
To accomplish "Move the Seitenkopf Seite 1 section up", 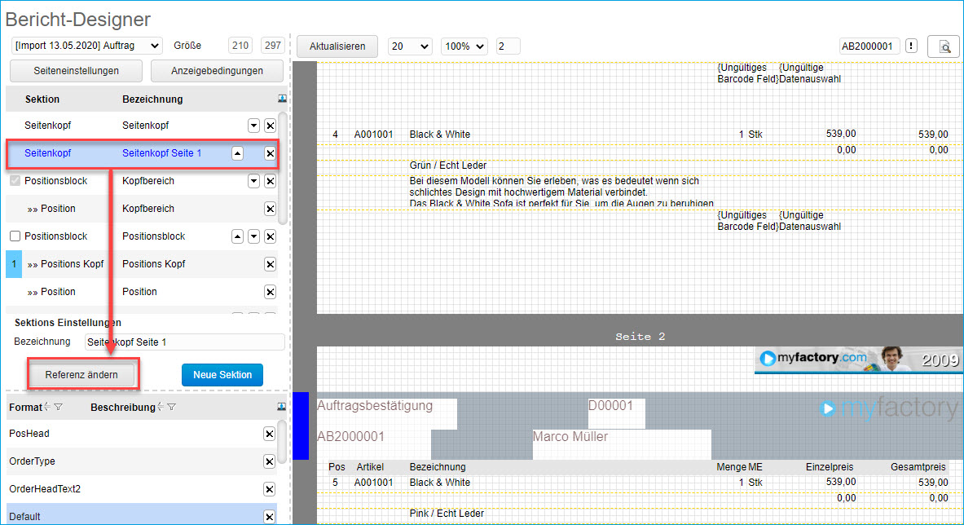I will 237,153.
